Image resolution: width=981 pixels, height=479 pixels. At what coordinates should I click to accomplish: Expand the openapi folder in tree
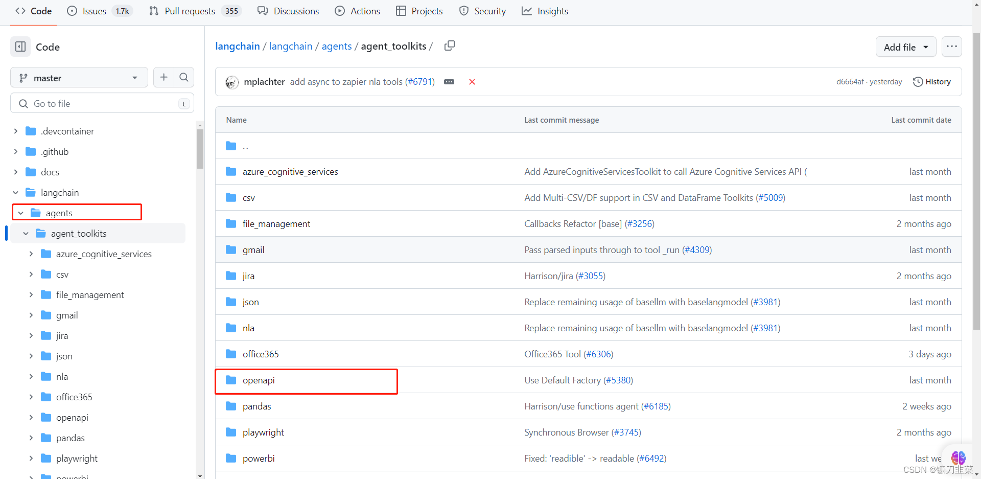[x=31, y=417]
